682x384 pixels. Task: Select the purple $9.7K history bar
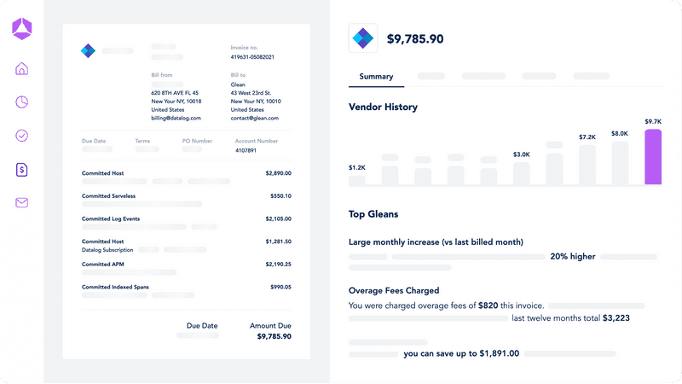[653, 157]
